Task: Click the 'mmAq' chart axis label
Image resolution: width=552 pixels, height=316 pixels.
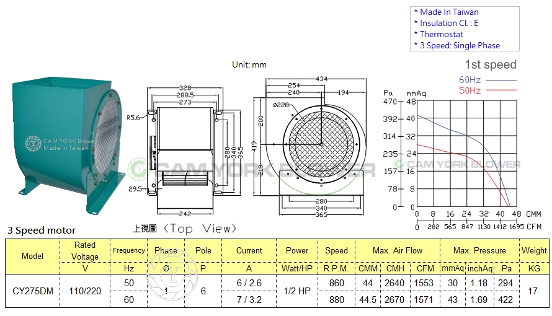Action: pyautogui.click(x=416, y=94)
